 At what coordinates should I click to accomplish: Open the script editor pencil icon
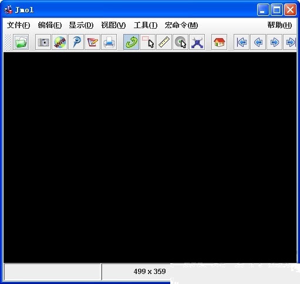pyautogui.click(x=93, y=42)
